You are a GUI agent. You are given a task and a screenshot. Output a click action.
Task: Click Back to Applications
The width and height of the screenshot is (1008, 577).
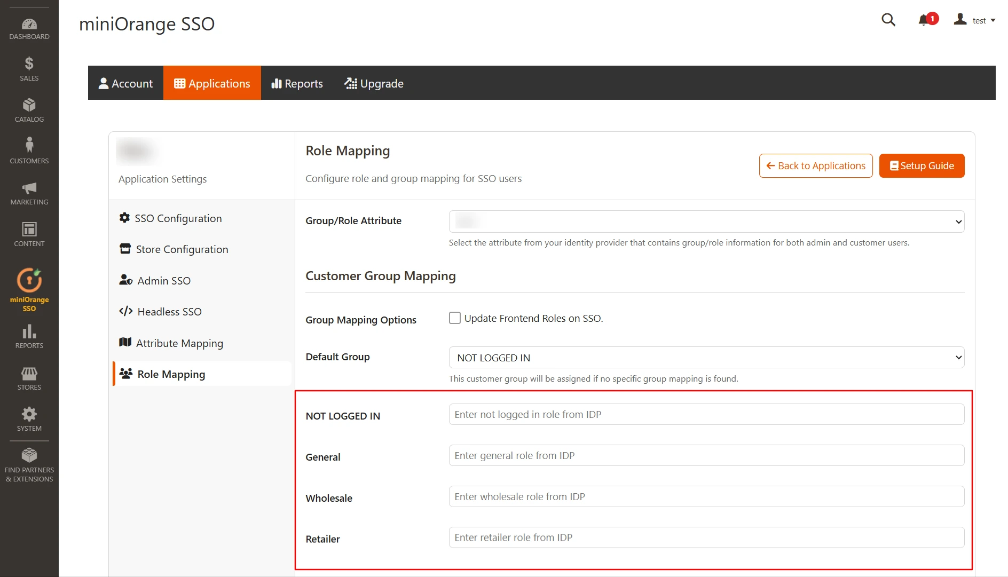[x=815, y=165]
